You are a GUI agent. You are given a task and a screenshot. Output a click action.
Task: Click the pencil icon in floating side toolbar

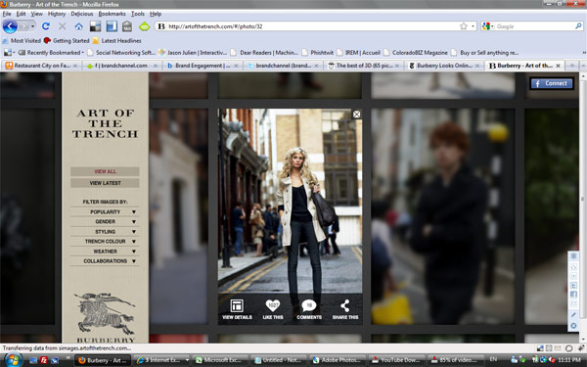[573, 314]
